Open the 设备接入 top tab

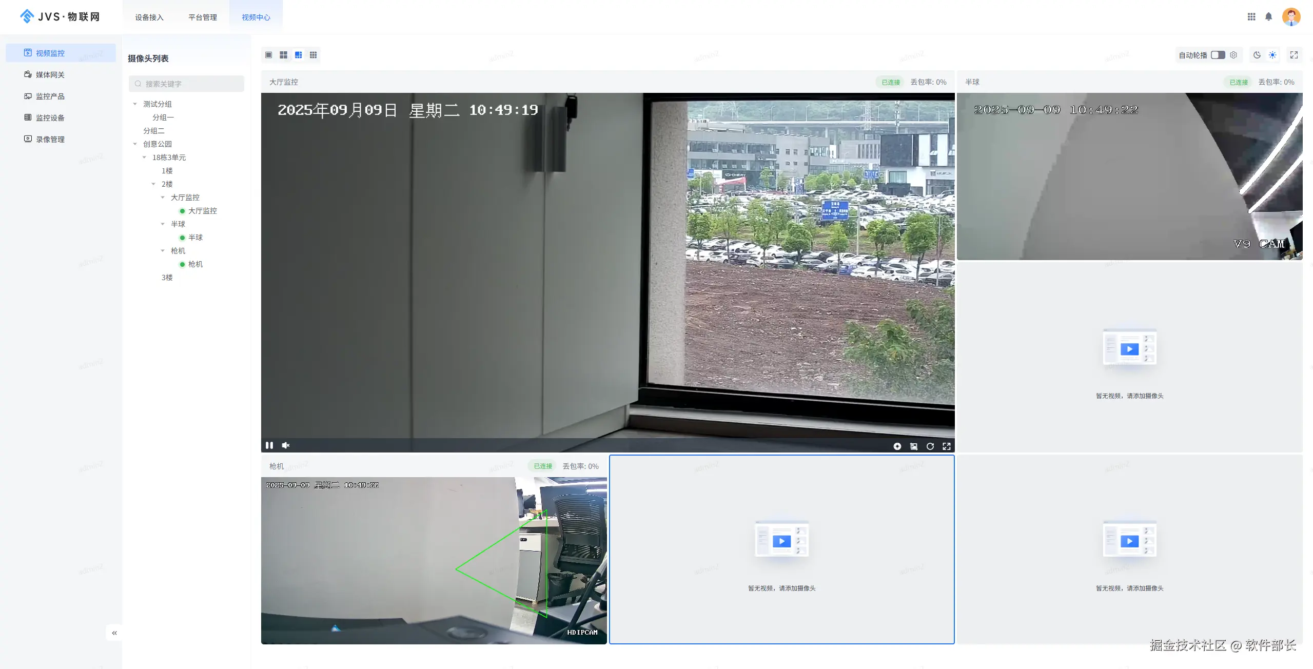tap(149, 17)
